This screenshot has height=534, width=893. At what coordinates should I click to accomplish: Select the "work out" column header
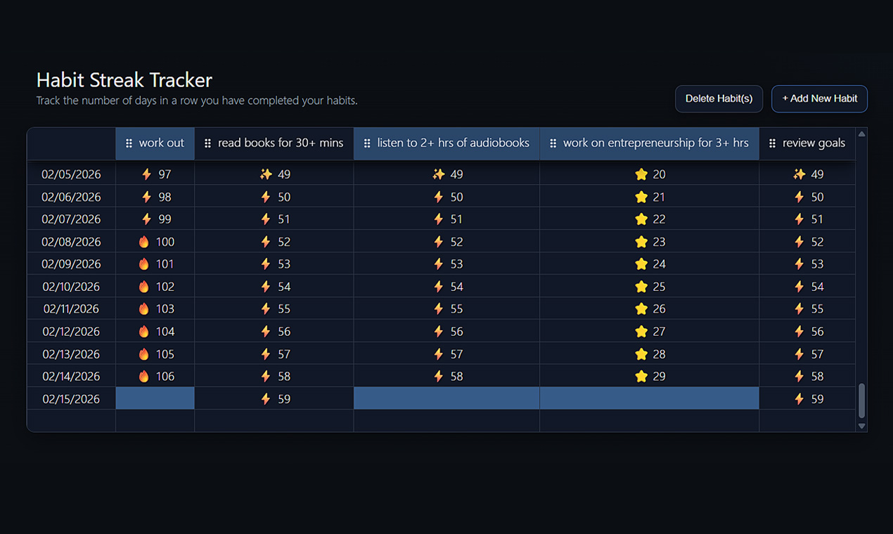(155, 143)
